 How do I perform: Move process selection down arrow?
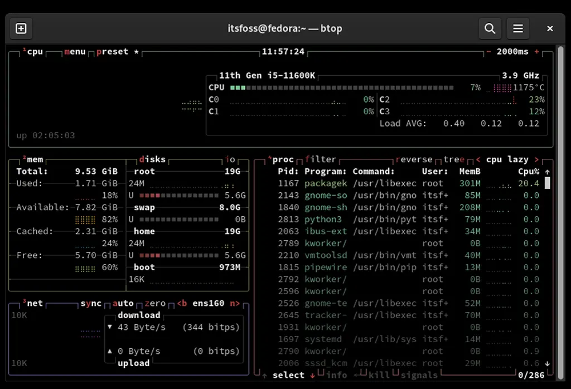pyautogui.click(x=312, y=376)
